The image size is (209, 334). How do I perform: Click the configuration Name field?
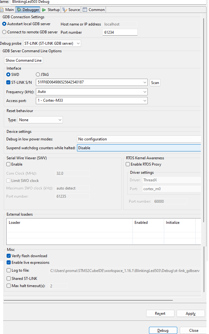(108, 2)
